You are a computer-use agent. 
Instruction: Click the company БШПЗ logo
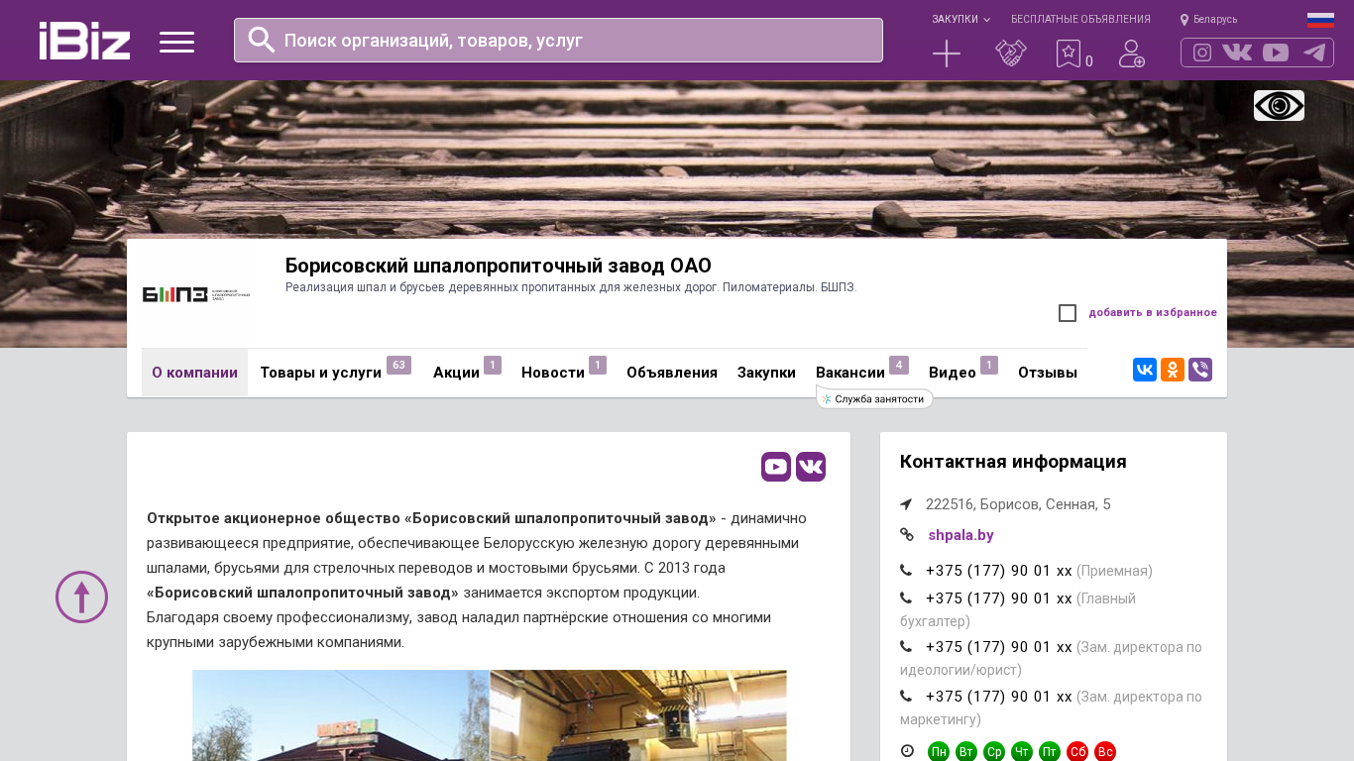point(196,294)
